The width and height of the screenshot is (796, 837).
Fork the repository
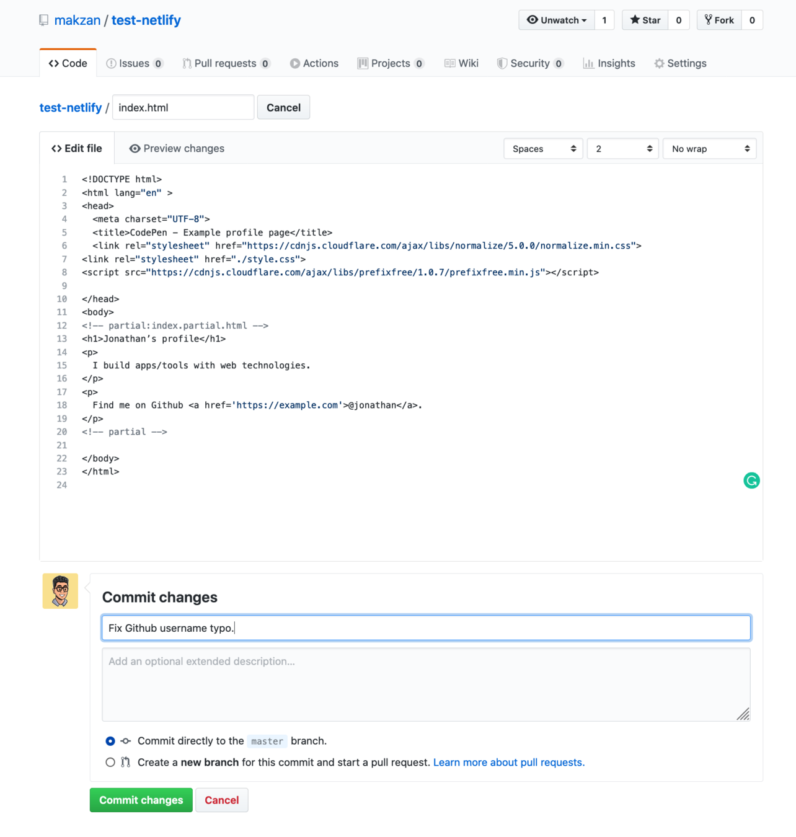coord(719,20)
